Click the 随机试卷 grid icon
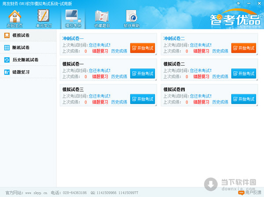Screen dimensions: 264x197 pos(7,48)
